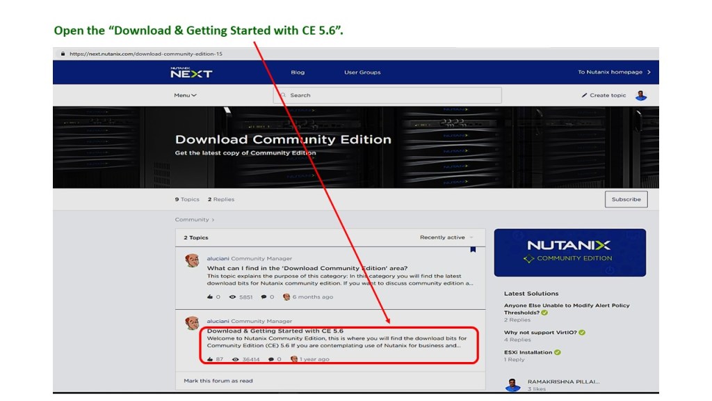712x401 pixels.
Task: Click aluciani's avatar on the first topic
Action: click(192, 260)
